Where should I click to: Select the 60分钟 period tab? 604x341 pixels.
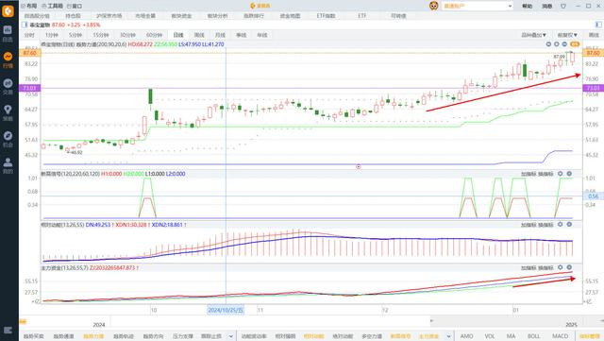[x=154, y=35]
